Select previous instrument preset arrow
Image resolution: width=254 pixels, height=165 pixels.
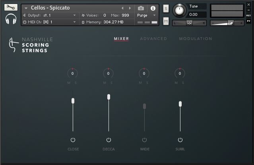(x=122, y=8)
